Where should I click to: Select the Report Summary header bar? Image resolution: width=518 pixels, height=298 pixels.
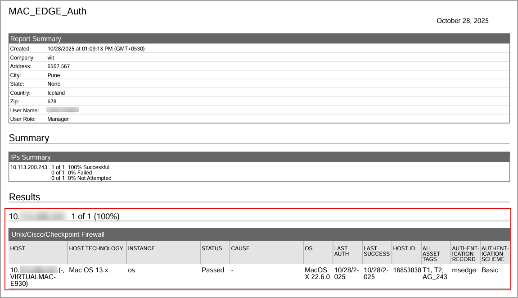tap(259, 38)
